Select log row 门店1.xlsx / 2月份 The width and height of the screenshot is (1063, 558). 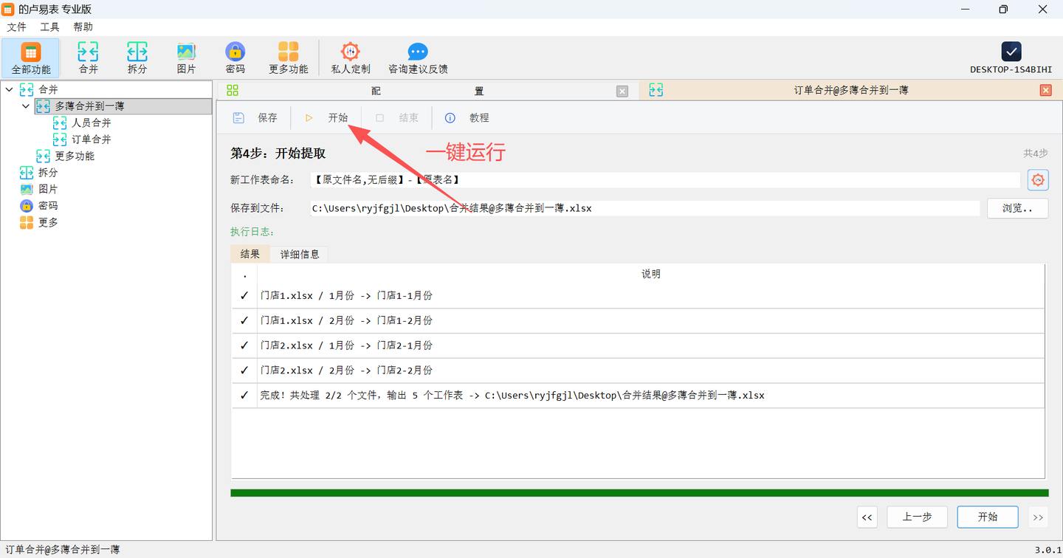[x=639, y=321]
